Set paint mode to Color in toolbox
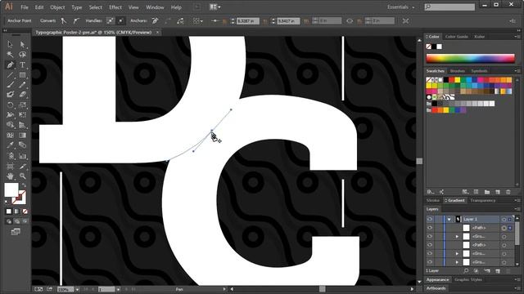Image resolution: width=524 pixels, height=294 pixels. click(9, 212)
